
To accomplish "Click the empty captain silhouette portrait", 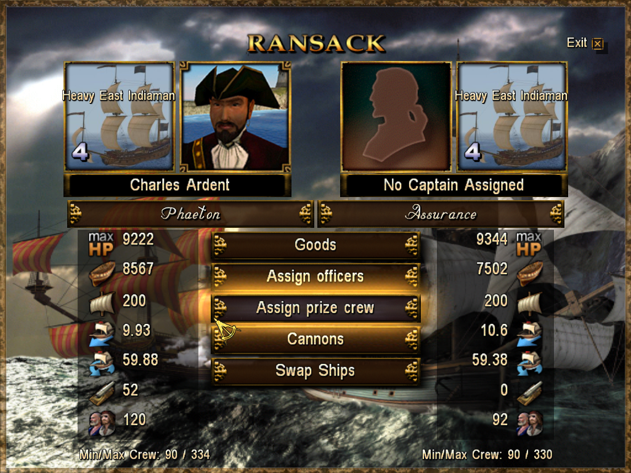I will pyautogui.click(x=396, y=116).
